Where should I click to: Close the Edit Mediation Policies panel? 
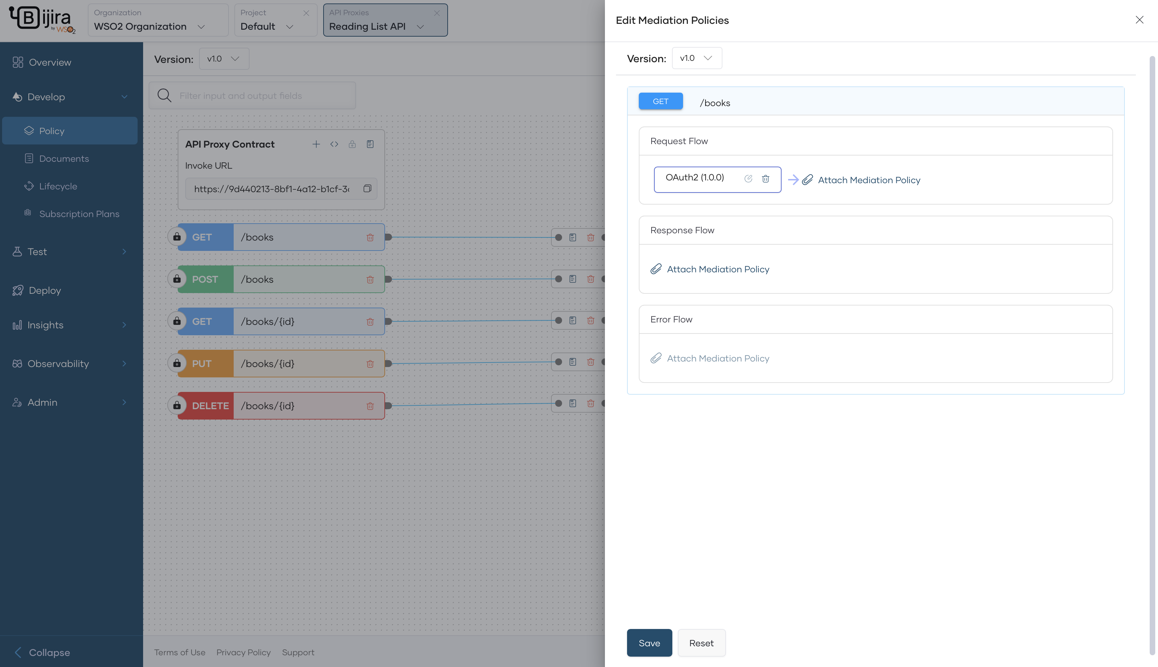pyautogui.click(x=1139, y=20)
